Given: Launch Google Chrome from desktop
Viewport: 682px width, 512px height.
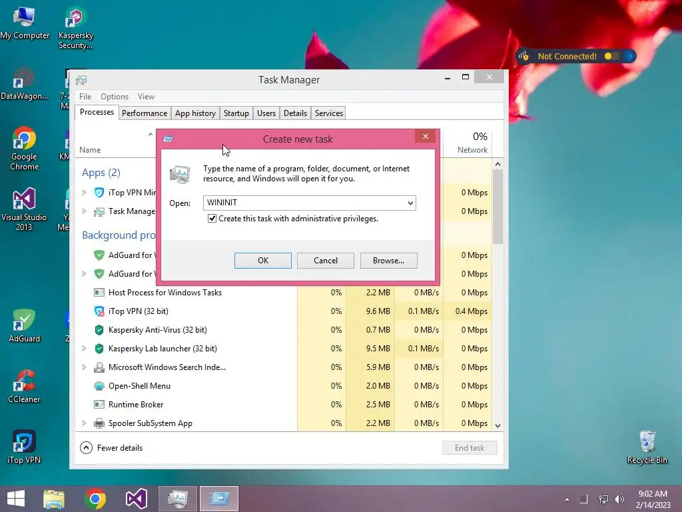Looking at the screenshot, I should pos(25,148).
